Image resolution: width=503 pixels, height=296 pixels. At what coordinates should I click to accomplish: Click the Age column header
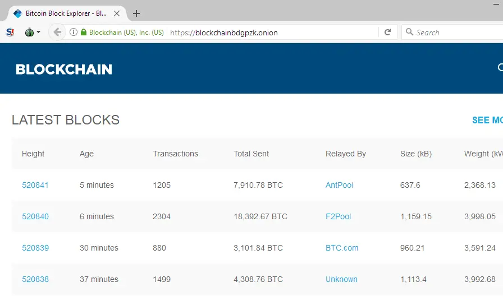86,154
